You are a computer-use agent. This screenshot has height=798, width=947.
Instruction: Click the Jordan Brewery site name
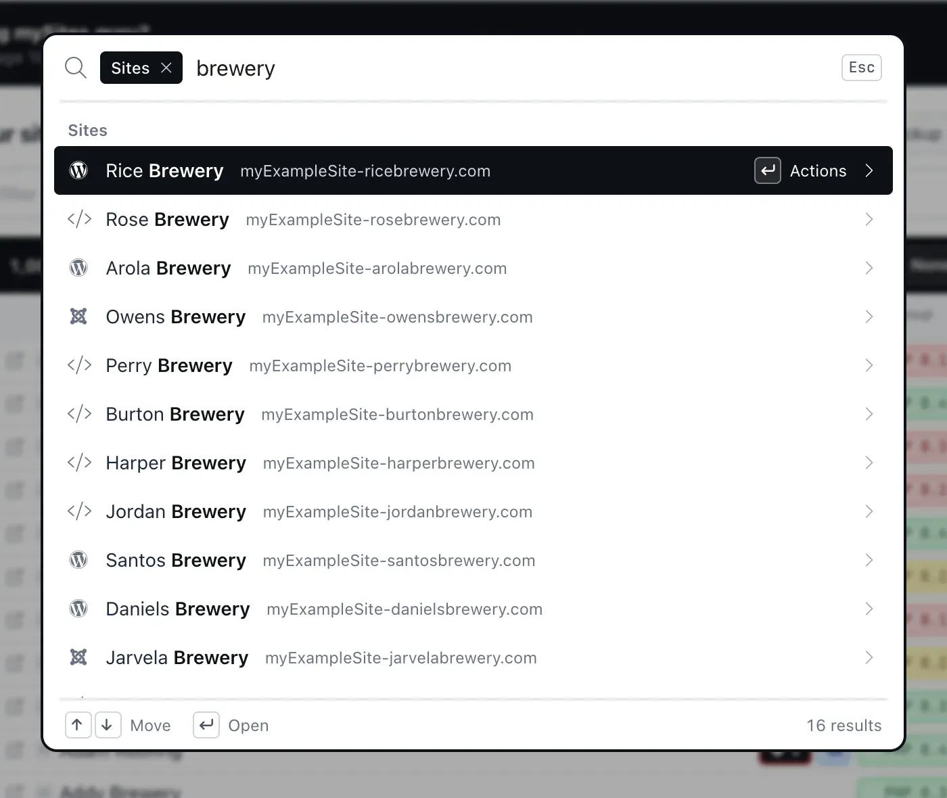pos(176,511)
